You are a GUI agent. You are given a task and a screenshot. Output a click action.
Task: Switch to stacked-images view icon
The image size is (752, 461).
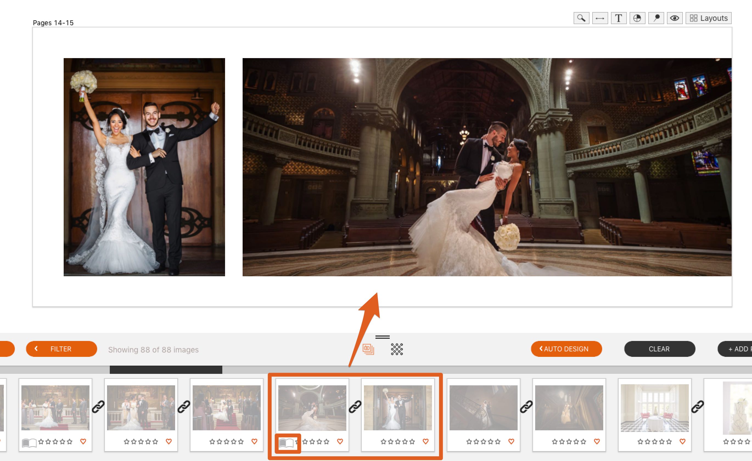click(x=368, y=349)
